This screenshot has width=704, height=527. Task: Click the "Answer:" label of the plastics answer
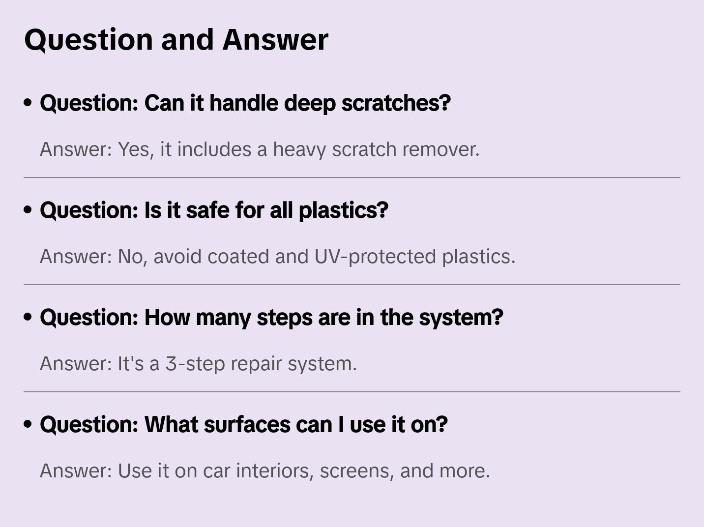76,257
